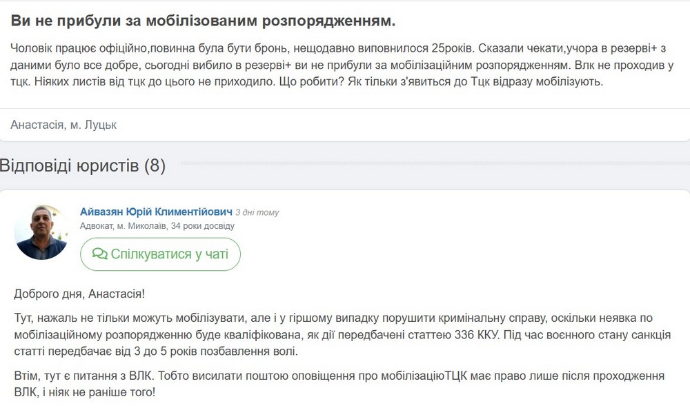The height and width of the screenshot is (419, 690).
Task: Open Айвазян Юрій Климентійович profile link
Action: click(156, 212)
